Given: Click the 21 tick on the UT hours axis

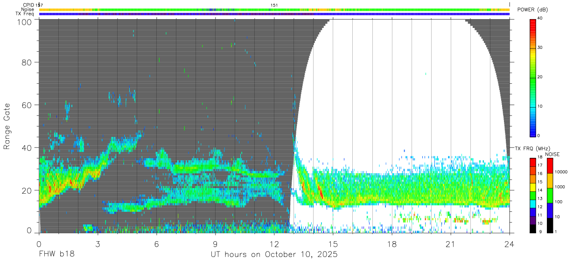Looking at the screenshot, I should [x=451, y=244].
